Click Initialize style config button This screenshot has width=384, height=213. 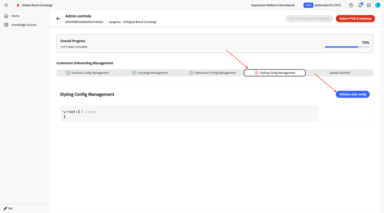click(x=352, y=94)
